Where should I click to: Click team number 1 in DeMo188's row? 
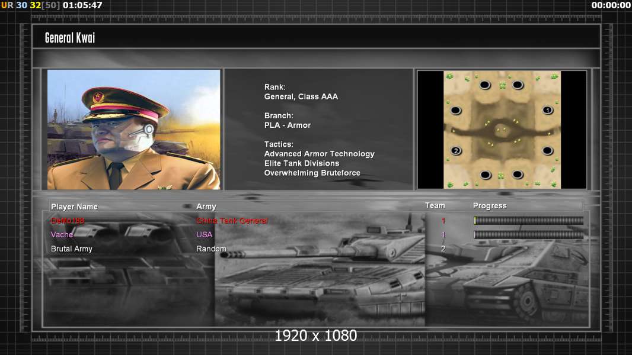point(443,221)
